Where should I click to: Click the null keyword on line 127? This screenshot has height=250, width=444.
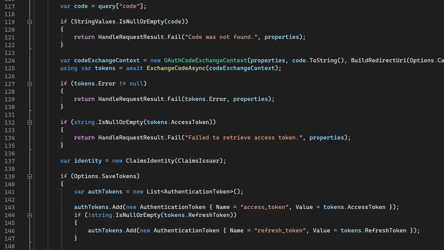click(x=136, y=84)
